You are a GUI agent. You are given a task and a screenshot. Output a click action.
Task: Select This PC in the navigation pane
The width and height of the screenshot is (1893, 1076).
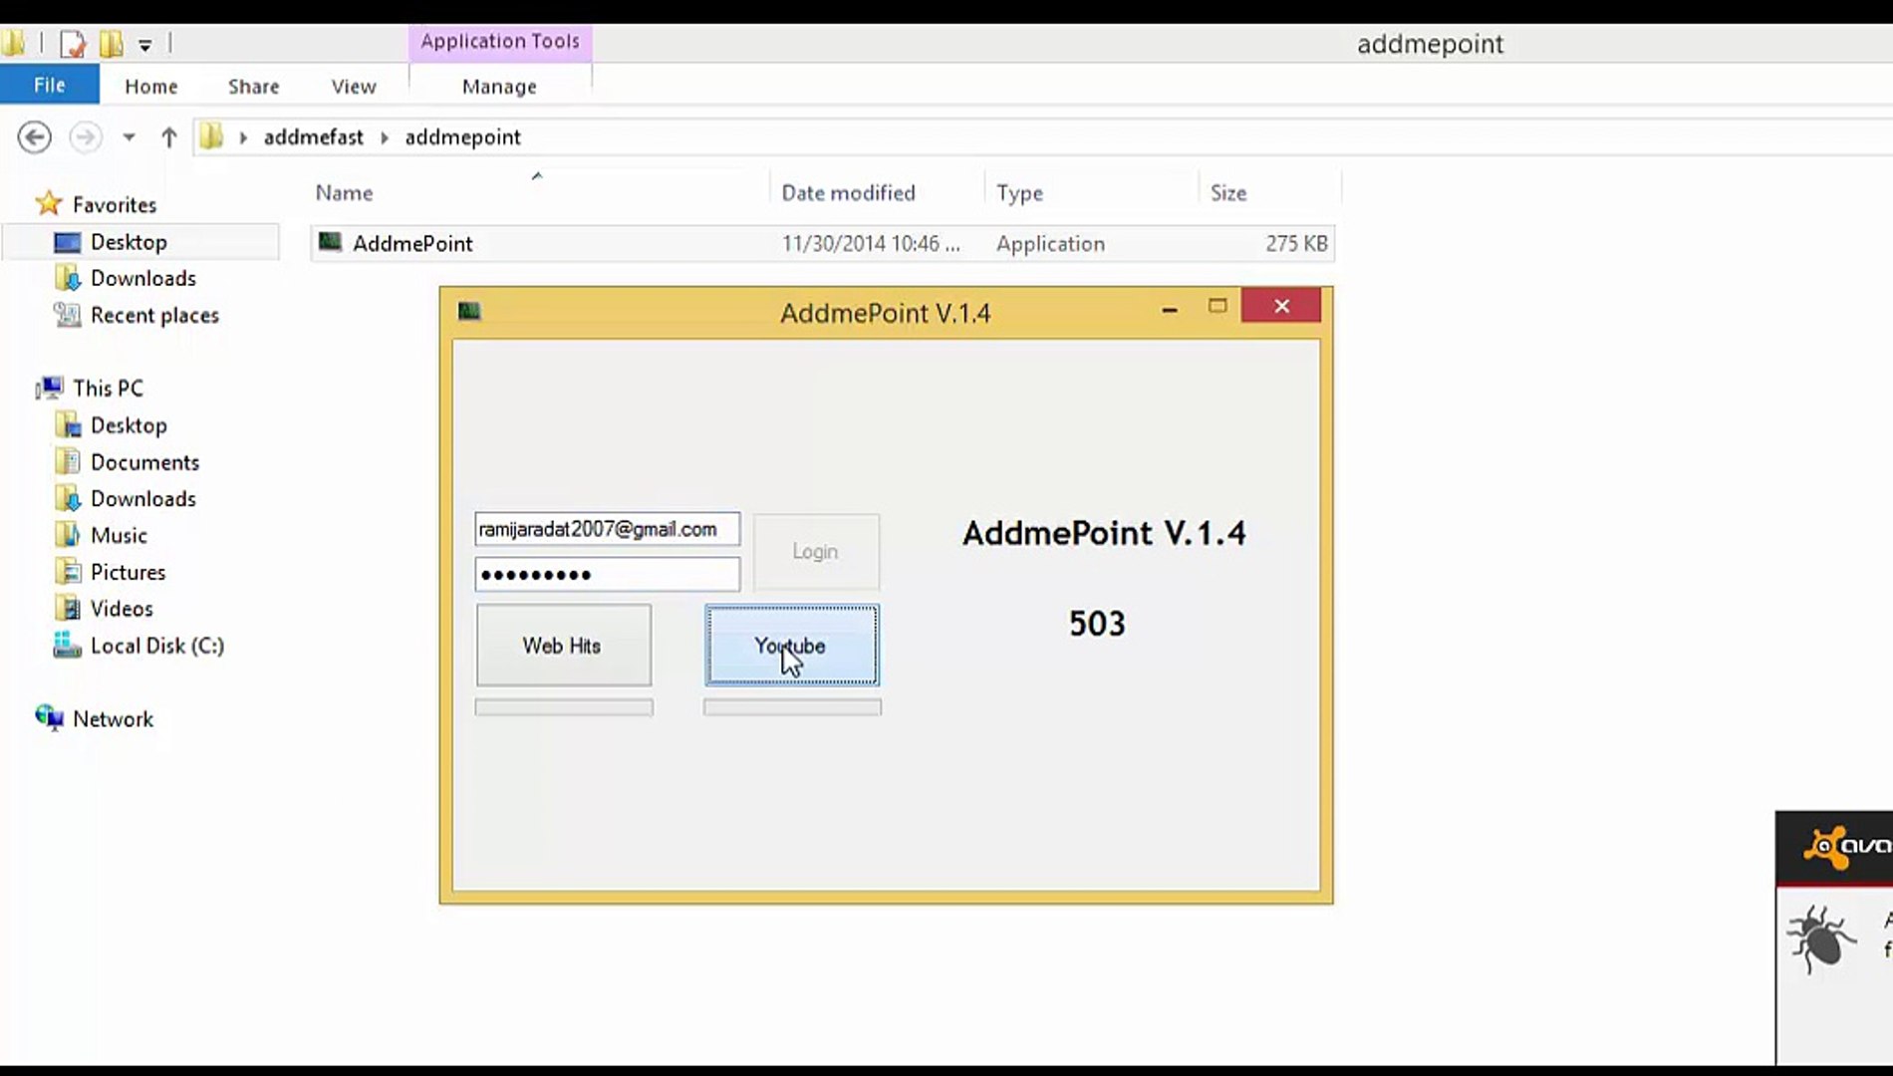click(x=108, y=388)
